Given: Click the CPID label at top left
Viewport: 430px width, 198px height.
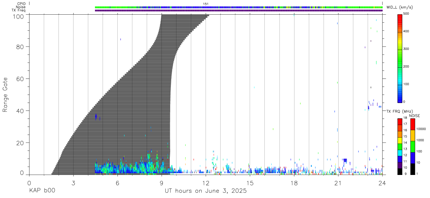Looking at the screenshot, I should 21,3.
